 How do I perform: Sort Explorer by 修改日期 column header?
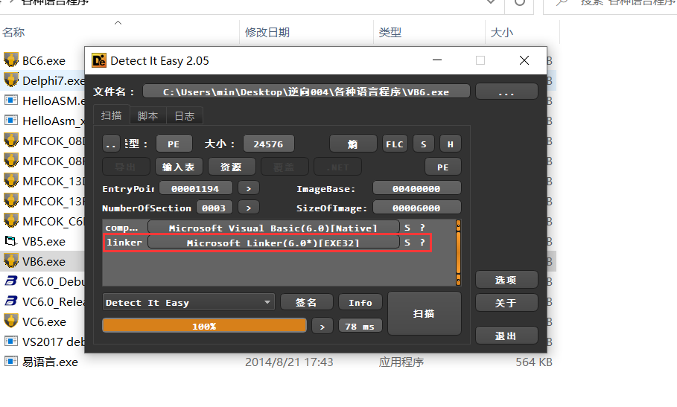pos(267,32)
